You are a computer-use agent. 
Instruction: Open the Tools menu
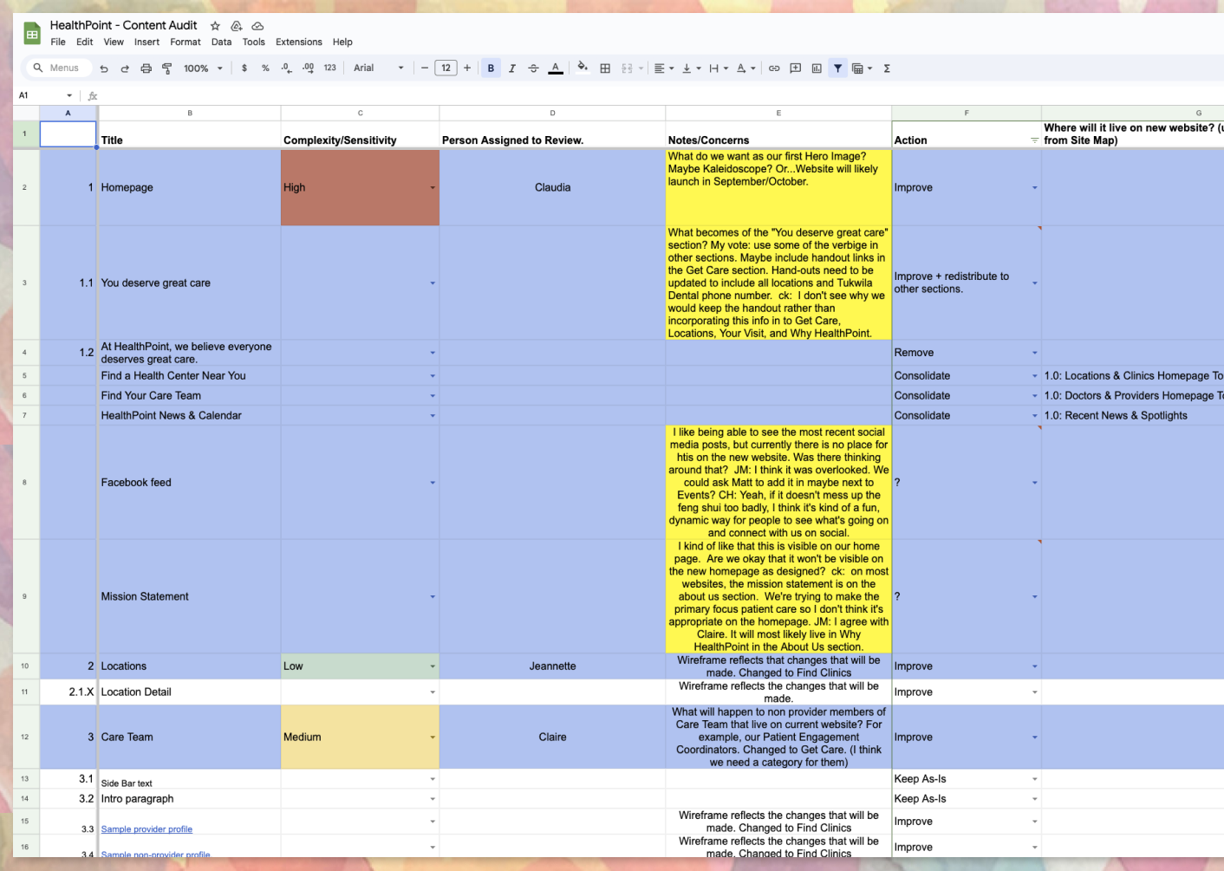click(x=254, y=42)
